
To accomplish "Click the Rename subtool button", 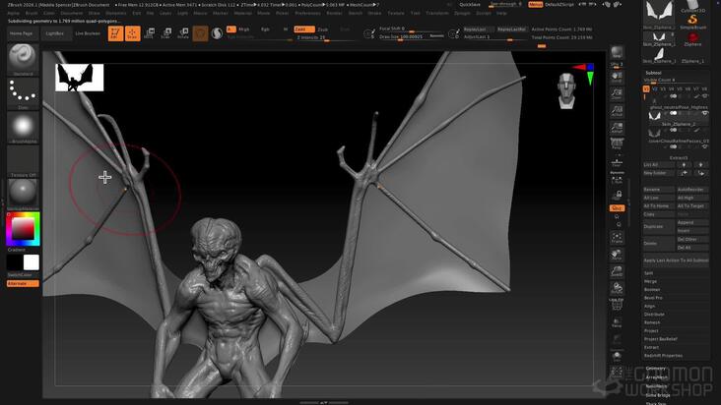I will 659,190.
